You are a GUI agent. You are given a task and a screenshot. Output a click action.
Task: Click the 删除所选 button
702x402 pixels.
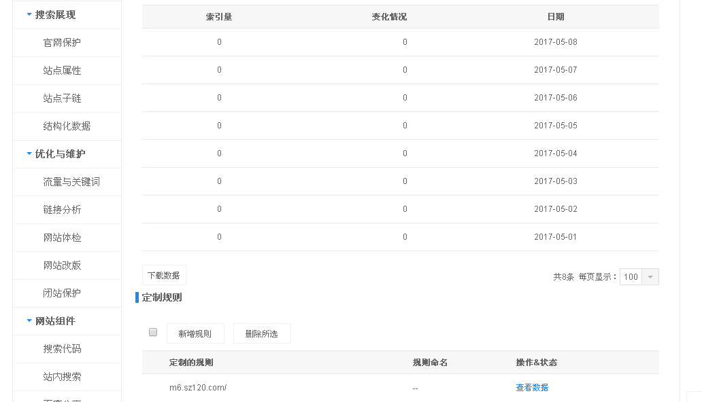(x=262, y=333)
